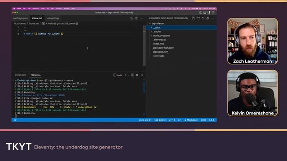Change end of line sequence LF
Viewport: 287px width, 161px height.
(179, 120)
